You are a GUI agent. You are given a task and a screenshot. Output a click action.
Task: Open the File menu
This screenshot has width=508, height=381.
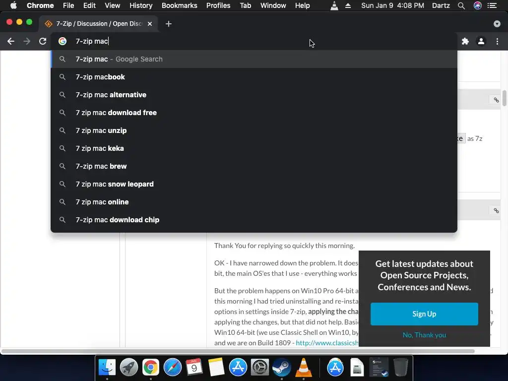point(68,5)
